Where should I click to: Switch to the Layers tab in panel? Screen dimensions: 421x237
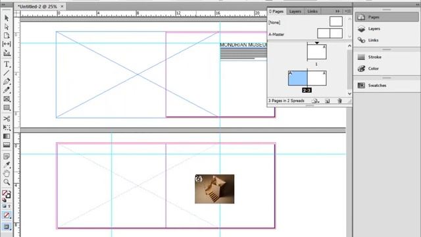point(295,11)
